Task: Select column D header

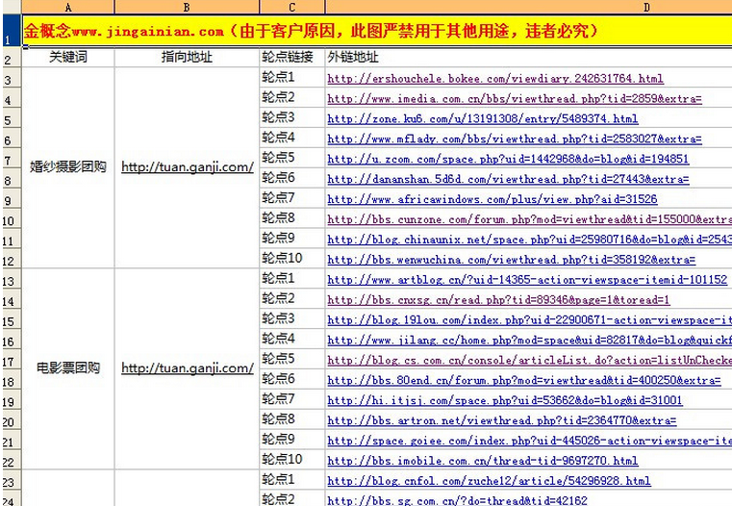Action: click(528, 7)
